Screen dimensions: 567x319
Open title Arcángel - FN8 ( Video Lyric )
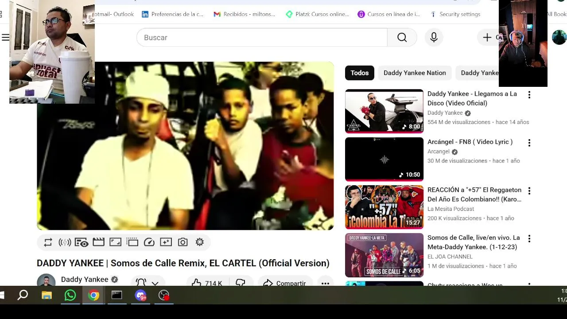[x=470, y=142]
